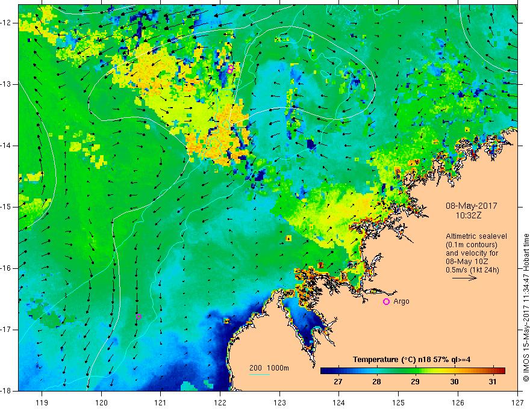This screenshot has width=530, height=409.
Task: Click the longitude axis label "122"
Action: [x=220, y=402]
